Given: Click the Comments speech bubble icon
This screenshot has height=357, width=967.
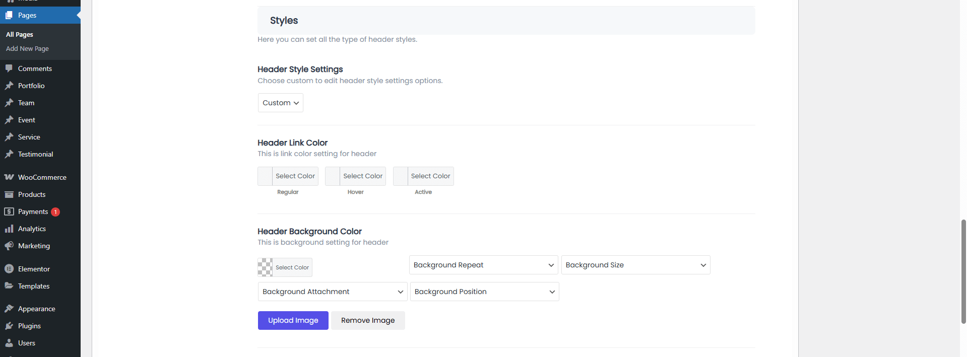Looking at the screenshot, I should pyautogui.click(x=9, y=68).
